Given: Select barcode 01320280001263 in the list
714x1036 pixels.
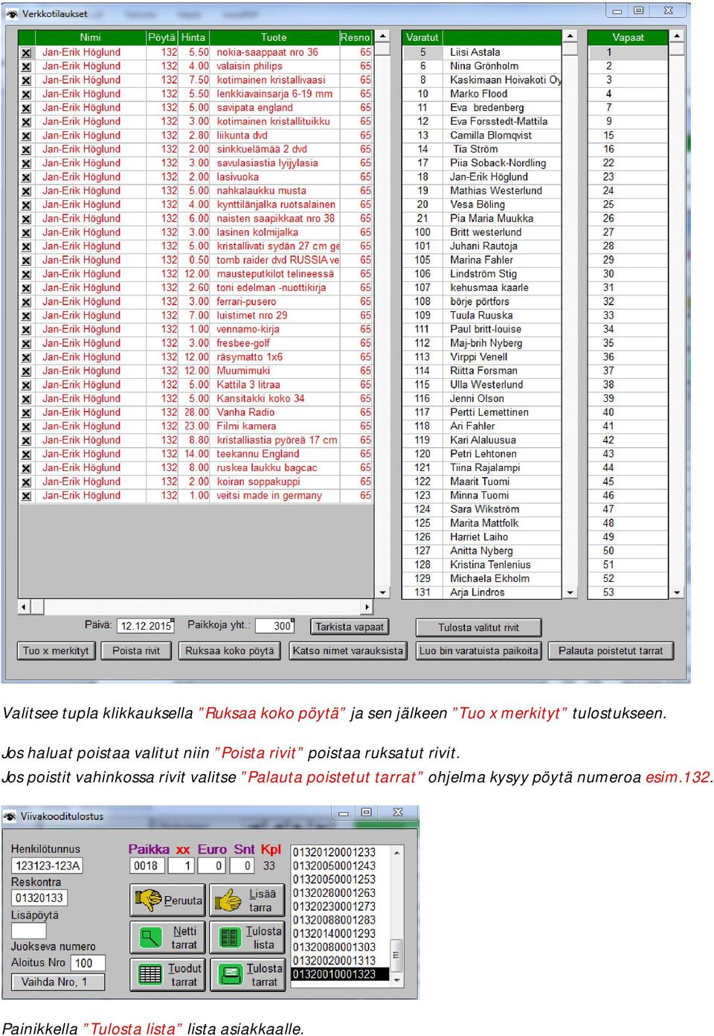Looking at the screenshot, I should (x=341, y=893).
